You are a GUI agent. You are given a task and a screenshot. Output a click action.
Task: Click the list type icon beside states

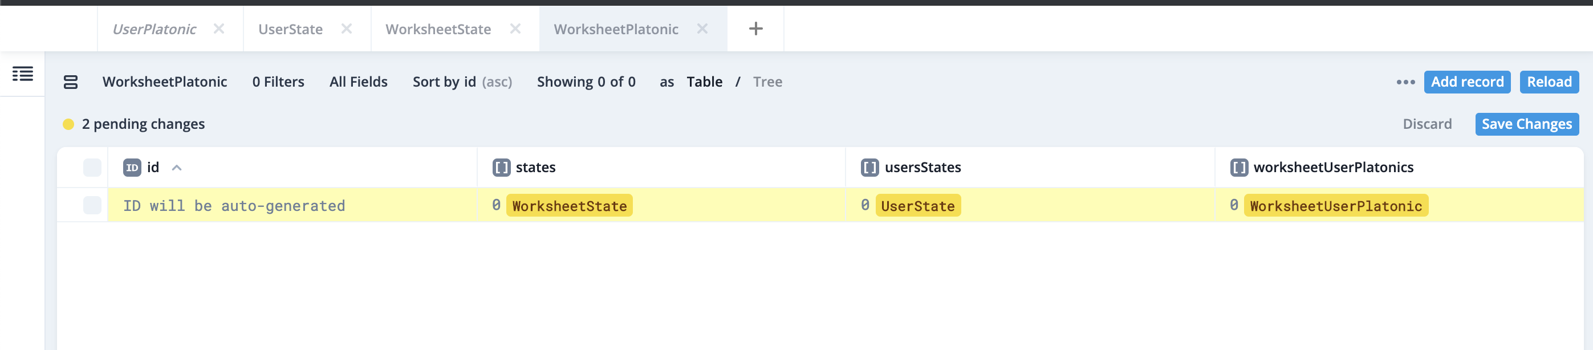(x=501, y=168)
